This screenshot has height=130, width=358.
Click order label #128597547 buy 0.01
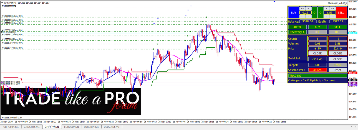pyautogui.click(x=13, y=43)
